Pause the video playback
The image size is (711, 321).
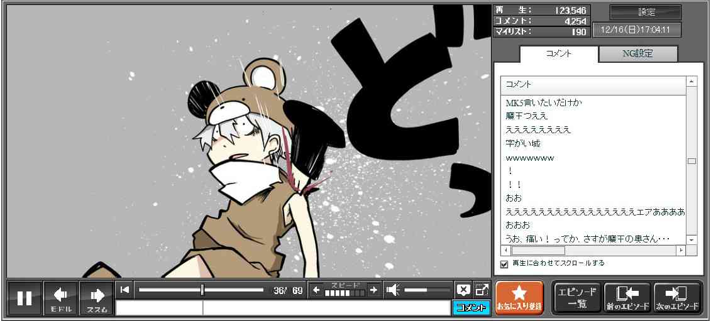25,298
